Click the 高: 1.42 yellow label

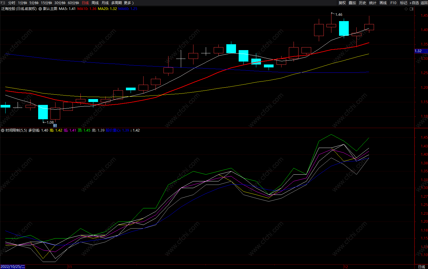tap(56, 130)
